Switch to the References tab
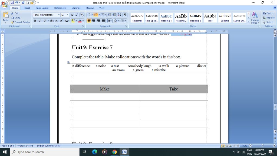Screen dimensions: 277x156 pyautogui.click(x=60, y=8)
